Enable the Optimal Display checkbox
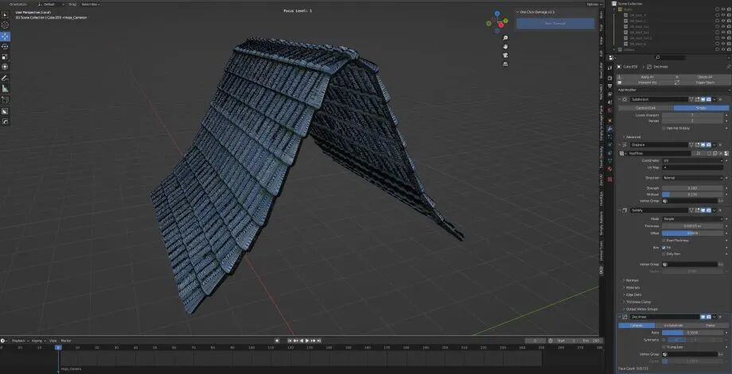The width and height of the screenshot is (732, 374). click(664, 128)
